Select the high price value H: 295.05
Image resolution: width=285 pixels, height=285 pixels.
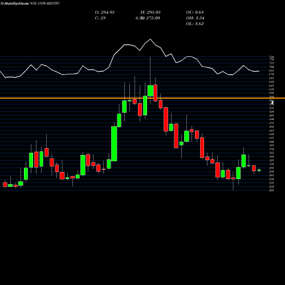(150, 13)
